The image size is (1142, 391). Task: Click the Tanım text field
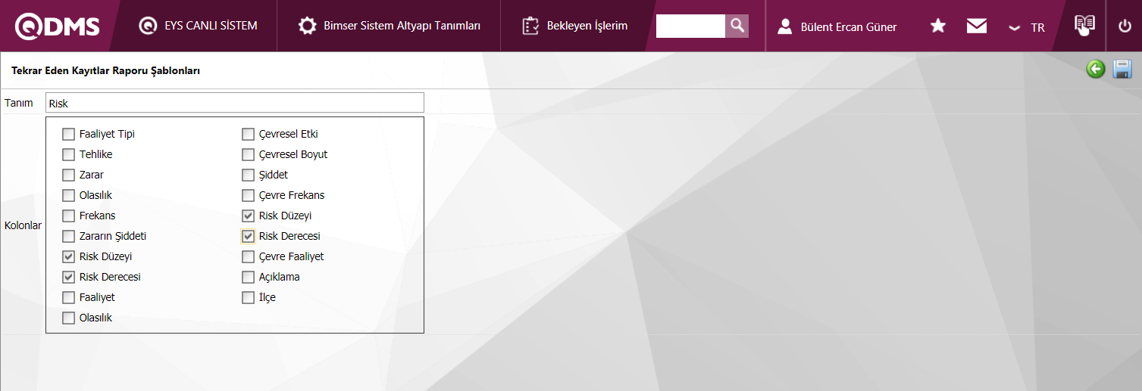235,103
